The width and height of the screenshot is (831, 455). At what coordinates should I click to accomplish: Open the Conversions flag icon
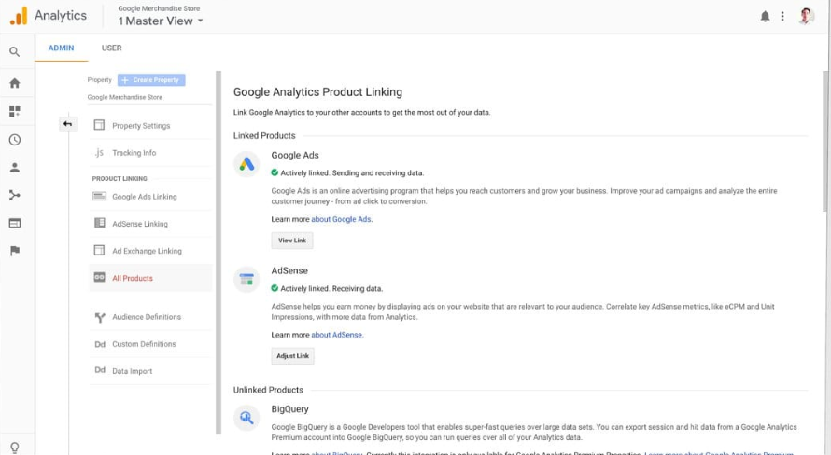click(x=14, y=251)
